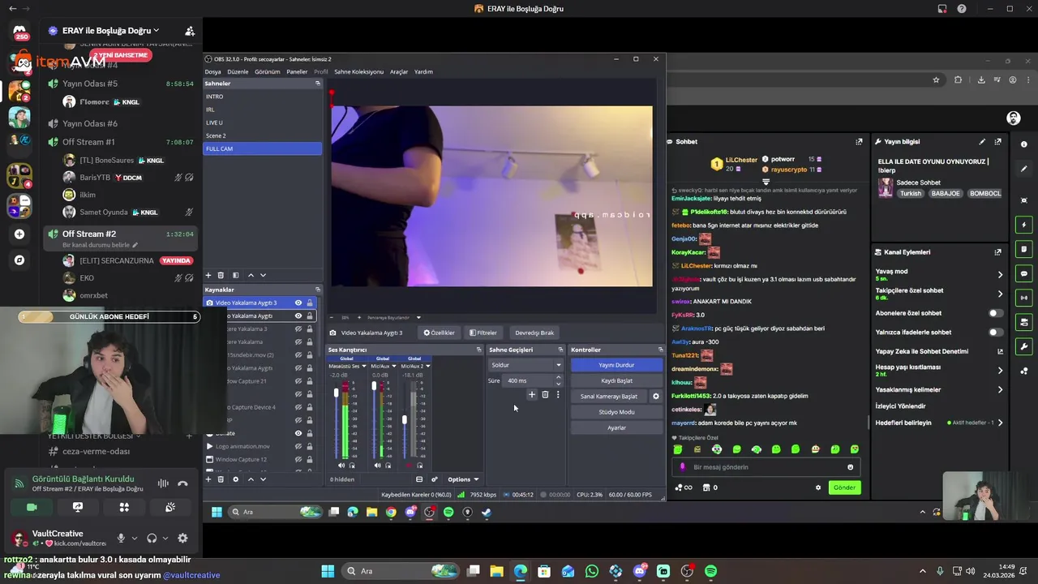
Task: Open the Araçlar menu in OBS
Action: pyautogui.click(x=399, y=71)
